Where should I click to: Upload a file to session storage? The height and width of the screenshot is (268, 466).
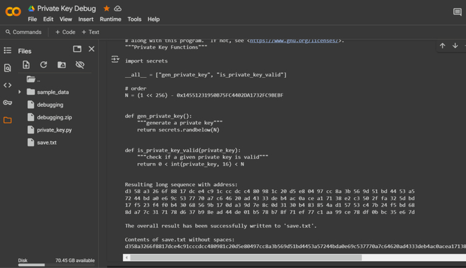tap(26, 65)
